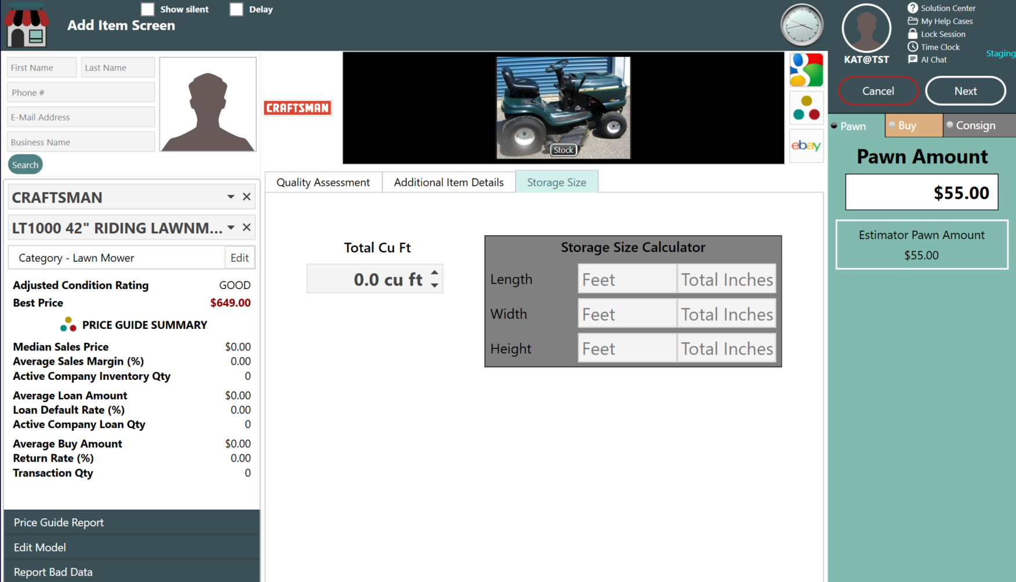This screenshot has height=582, width=1016.
Task: Click the store home icon
Action: (x=26, y=25)
